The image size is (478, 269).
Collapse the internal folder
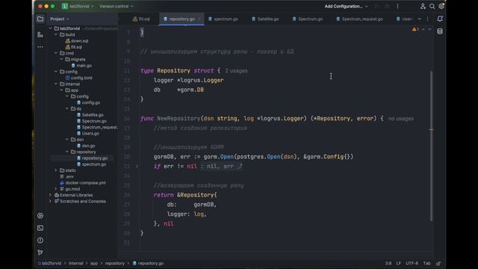(56, 84)
